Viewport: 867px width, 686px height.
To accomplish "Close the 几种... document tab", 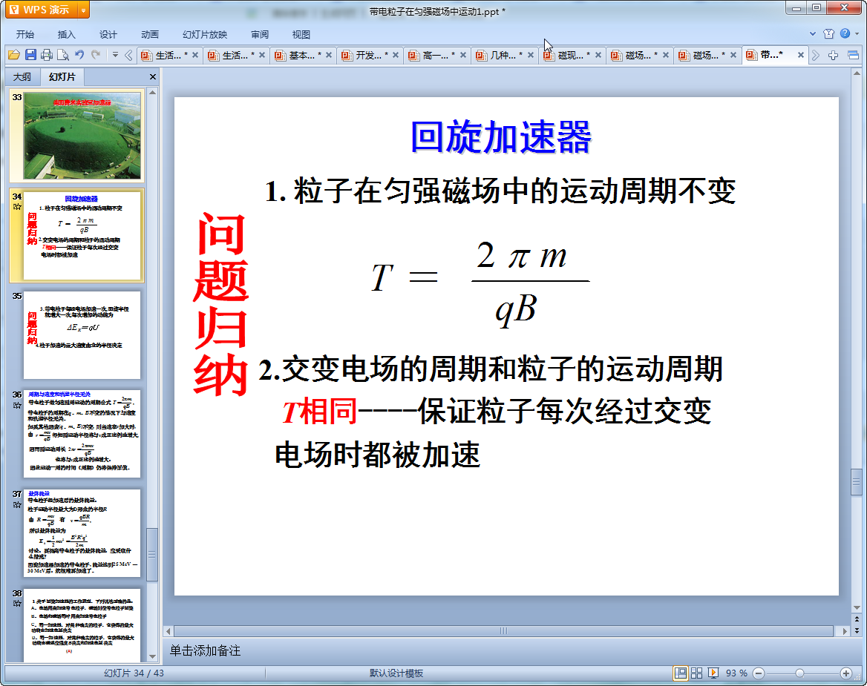I will tap(530, 55).
